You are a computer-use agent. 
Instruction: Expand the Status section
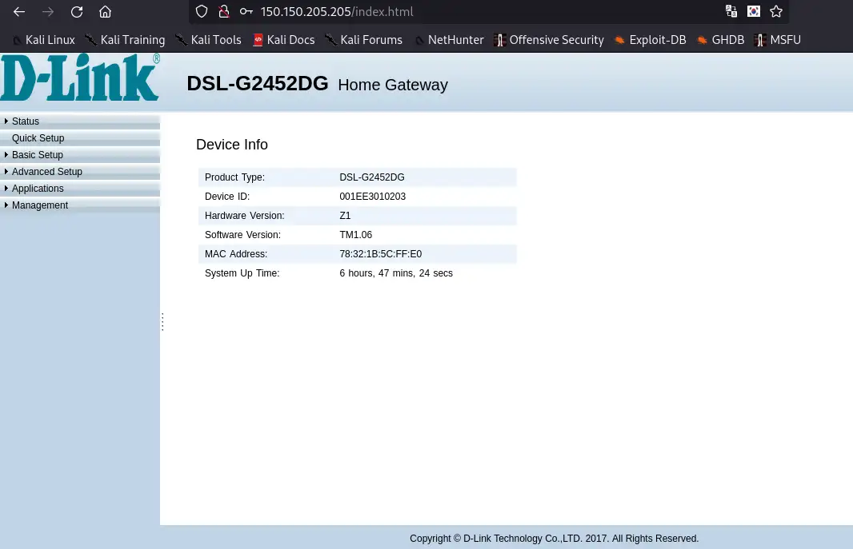point(25,121)
